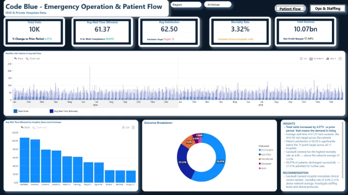Select the King's C... hospital bar
Viewport: 348px width, 195px height.
tap(130, 176)
